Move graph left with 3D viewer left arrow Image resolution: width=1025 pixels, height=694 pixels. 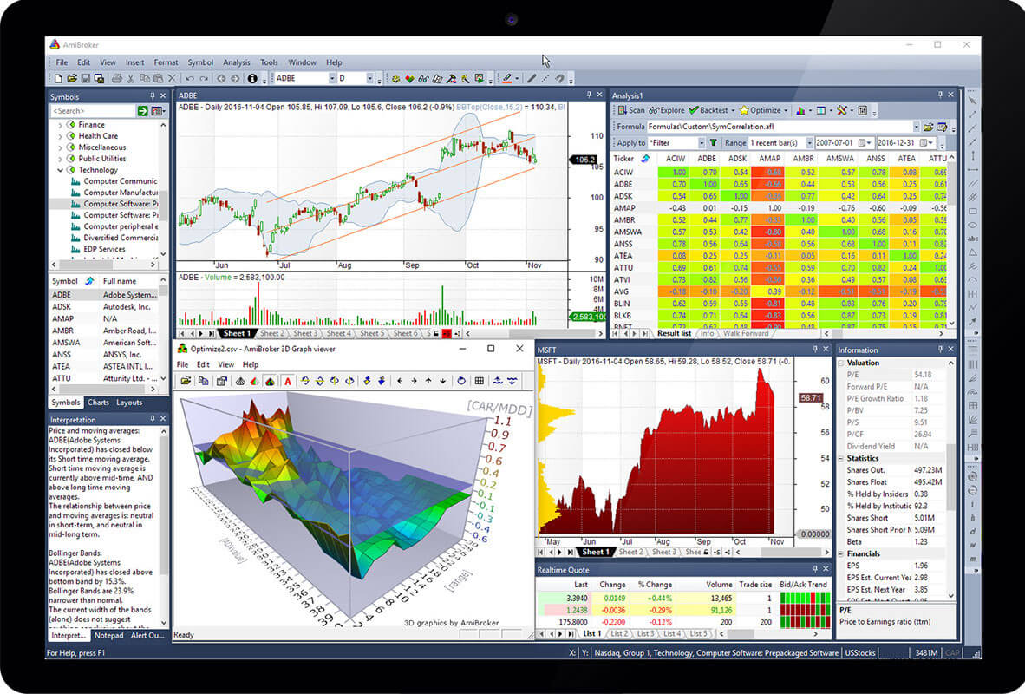[400, 381]
